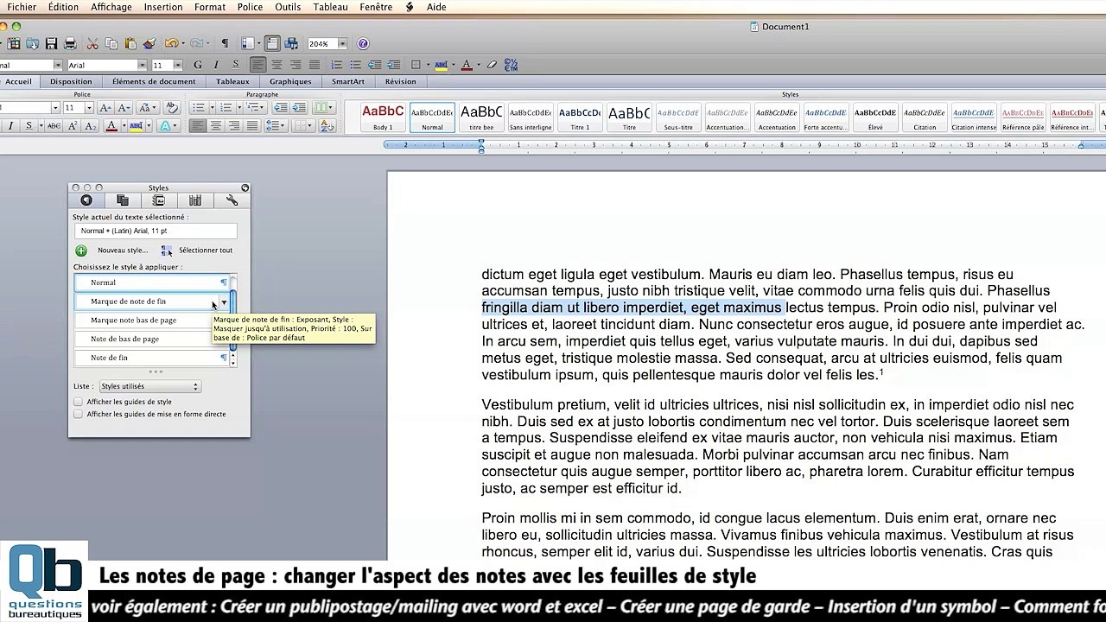
Task: Open the ribbon change case Aa dropdown
Action: (148, 108)
